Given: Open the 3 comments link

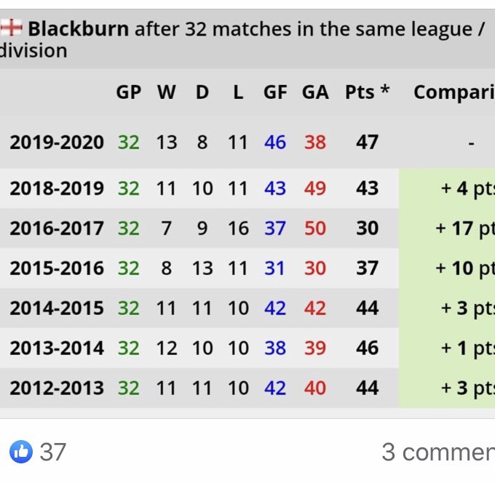Looking at the screenshot, I should tap(438, 452).
